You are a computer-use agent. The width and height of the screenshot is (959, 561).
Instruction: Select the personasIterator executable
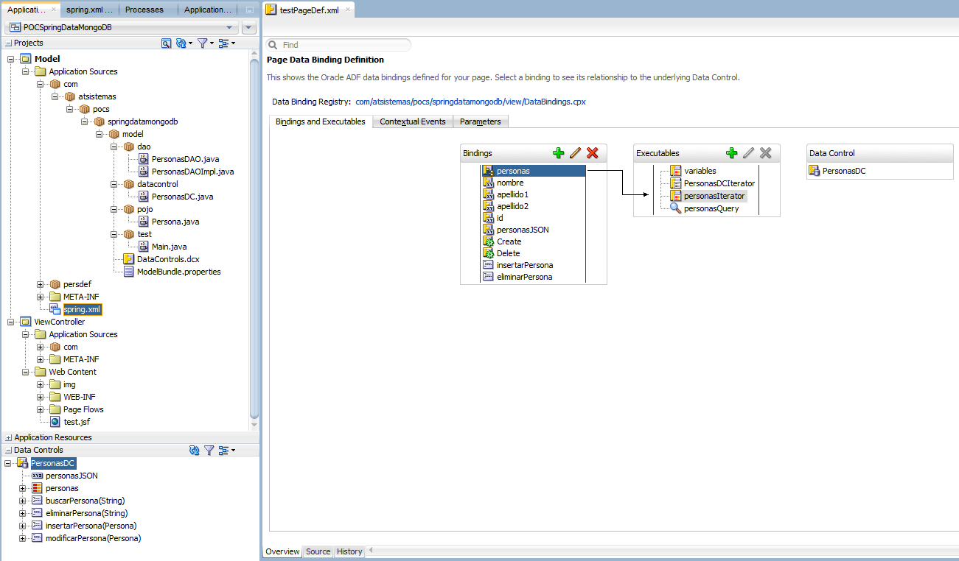click(x=714, y=196)
